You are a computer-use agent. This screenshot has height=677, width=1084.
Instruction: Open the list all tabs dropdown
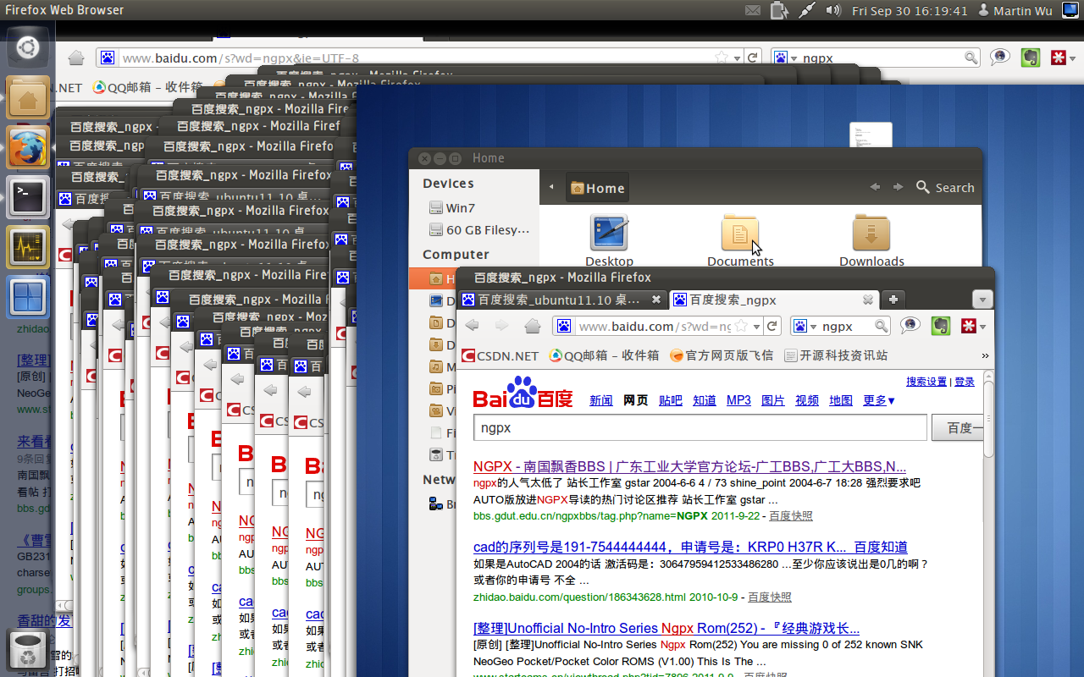point(982,300)
